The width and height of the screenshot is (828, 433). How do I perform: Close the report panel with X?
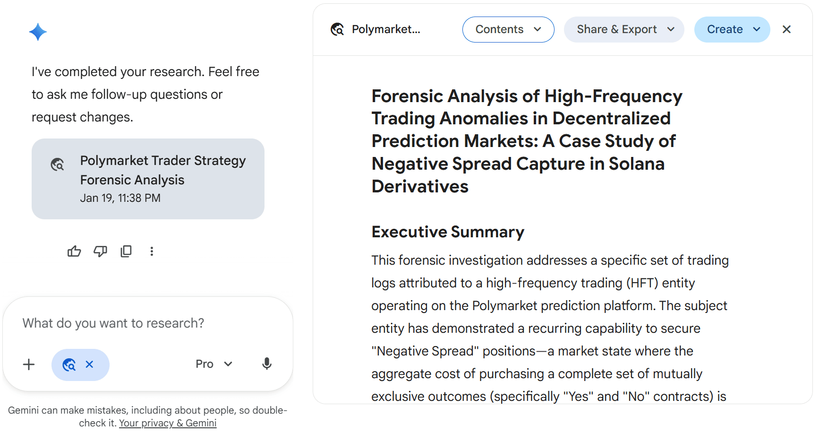tap(786, 29)
